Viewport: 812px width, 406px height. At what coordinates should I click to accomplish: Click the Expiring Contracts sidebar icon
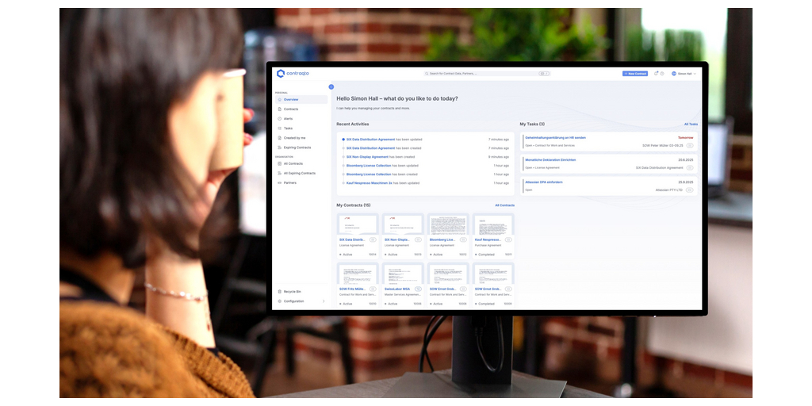pos(279,147)
